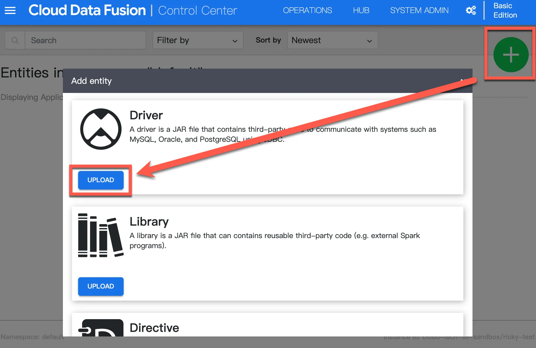This screenshot has height=348, width=536.
Task: Open the HUB menu item
Action: click(361, 10)
